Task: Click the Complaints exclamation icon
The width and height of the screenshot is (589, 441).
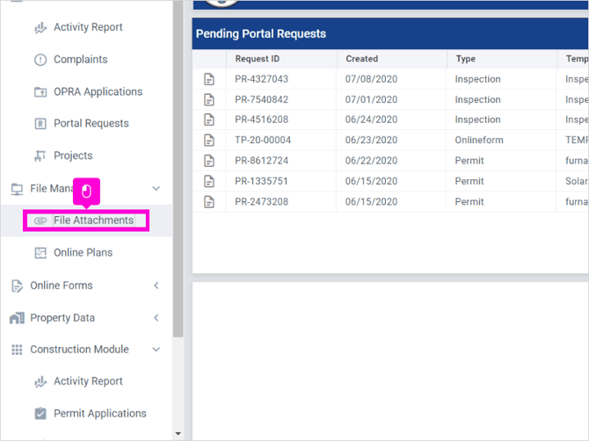Action: 40,60
